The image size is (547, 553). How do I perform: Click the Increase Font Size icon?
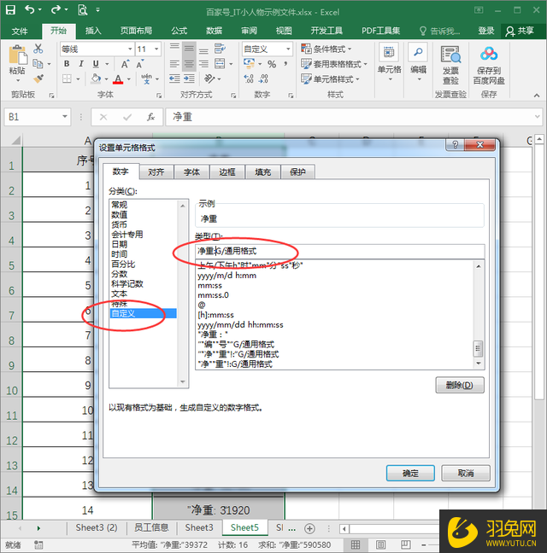pos(125,64)
